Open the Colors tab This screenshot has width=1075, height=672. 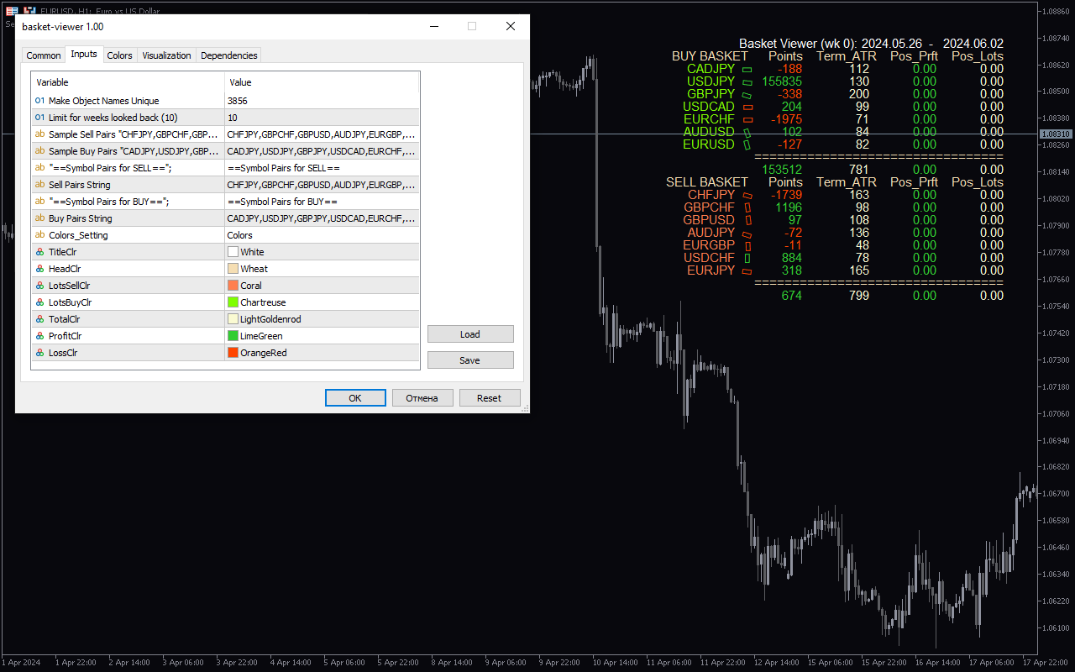point(119,55)
